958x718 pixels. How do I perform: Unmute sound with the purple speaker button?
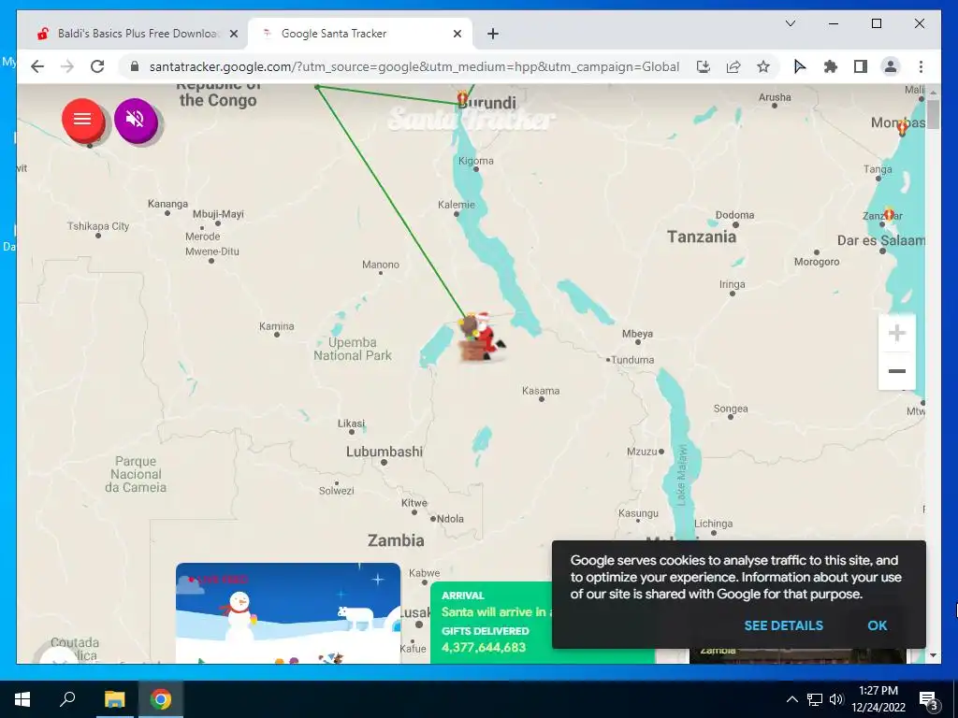136,120
